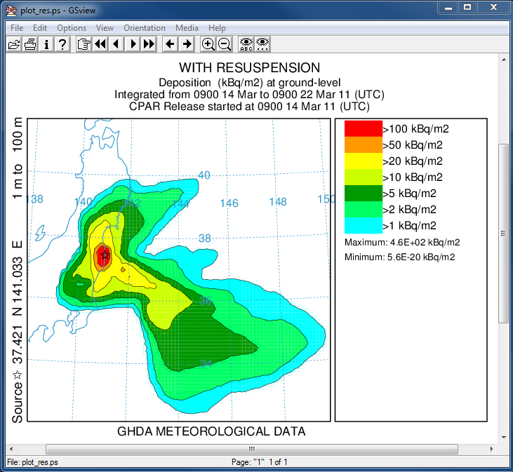Click the Open file folder icon
The image size is (513, 472).
pos(13,44)
